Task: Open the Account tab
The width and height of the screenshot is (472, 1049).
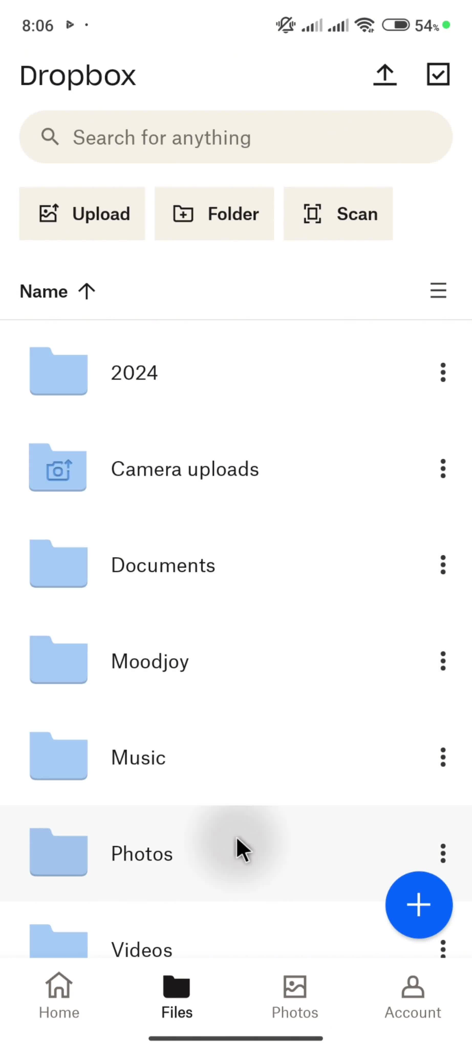Action: pos(413,996)
